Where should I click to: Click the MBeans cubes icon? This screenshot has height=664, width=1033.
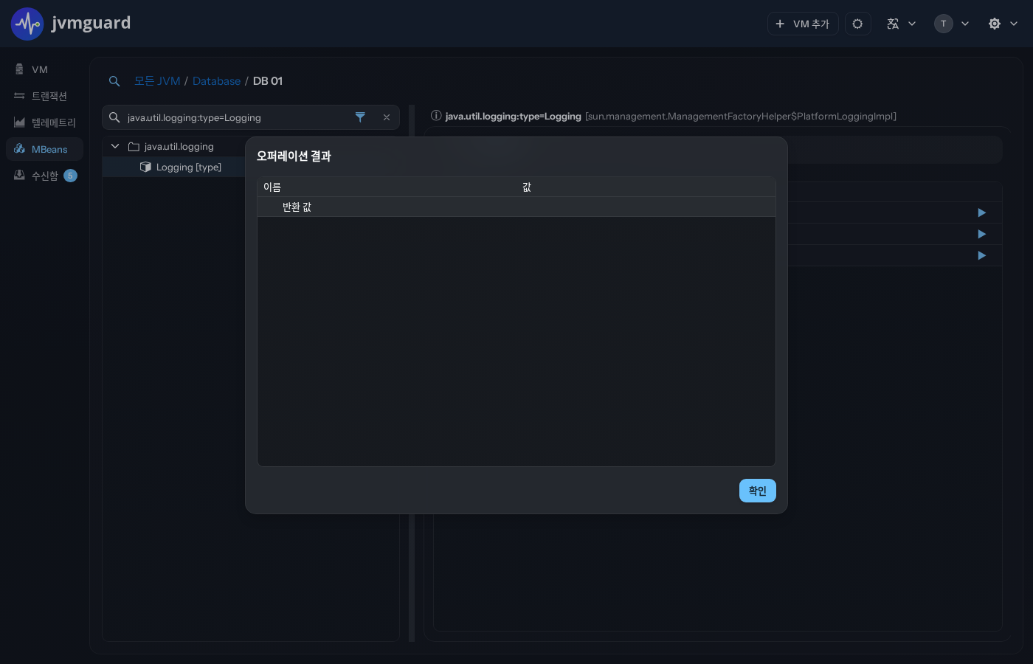[19, 149]
